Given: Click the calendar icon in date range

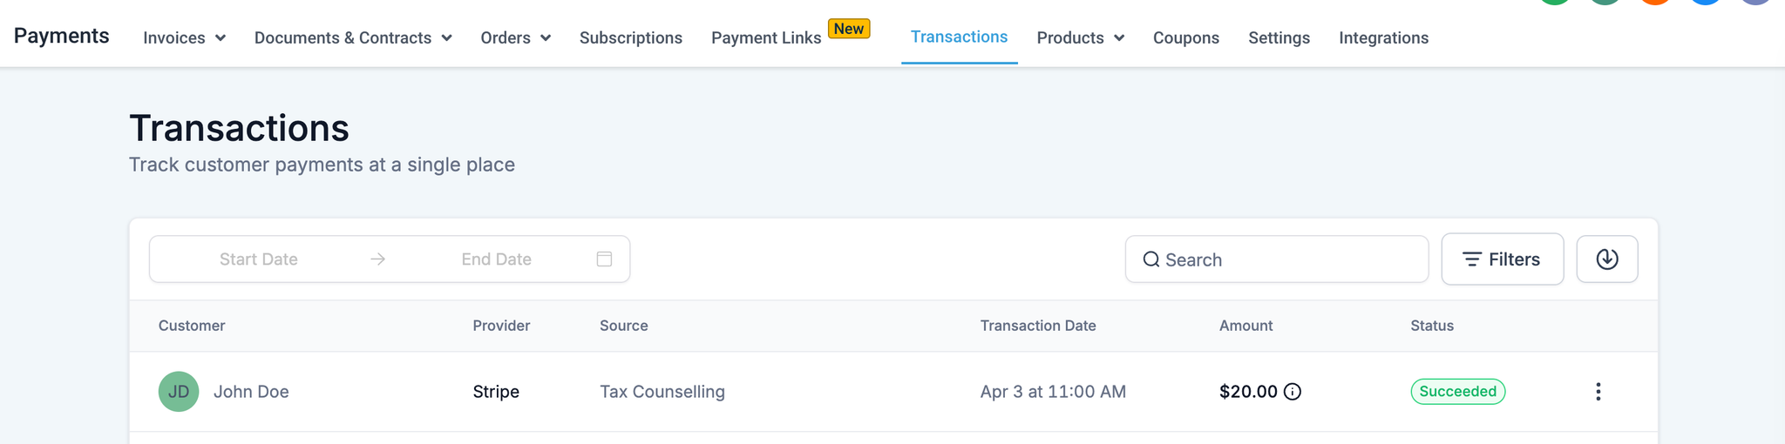Looking at the screenshot, I should 604,259.
